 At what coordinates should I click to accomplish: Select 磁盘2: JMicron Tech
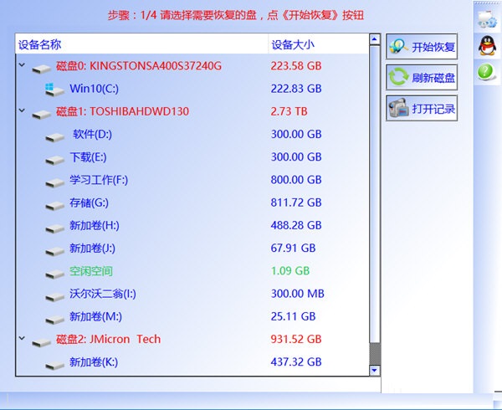tap(108, 339)
